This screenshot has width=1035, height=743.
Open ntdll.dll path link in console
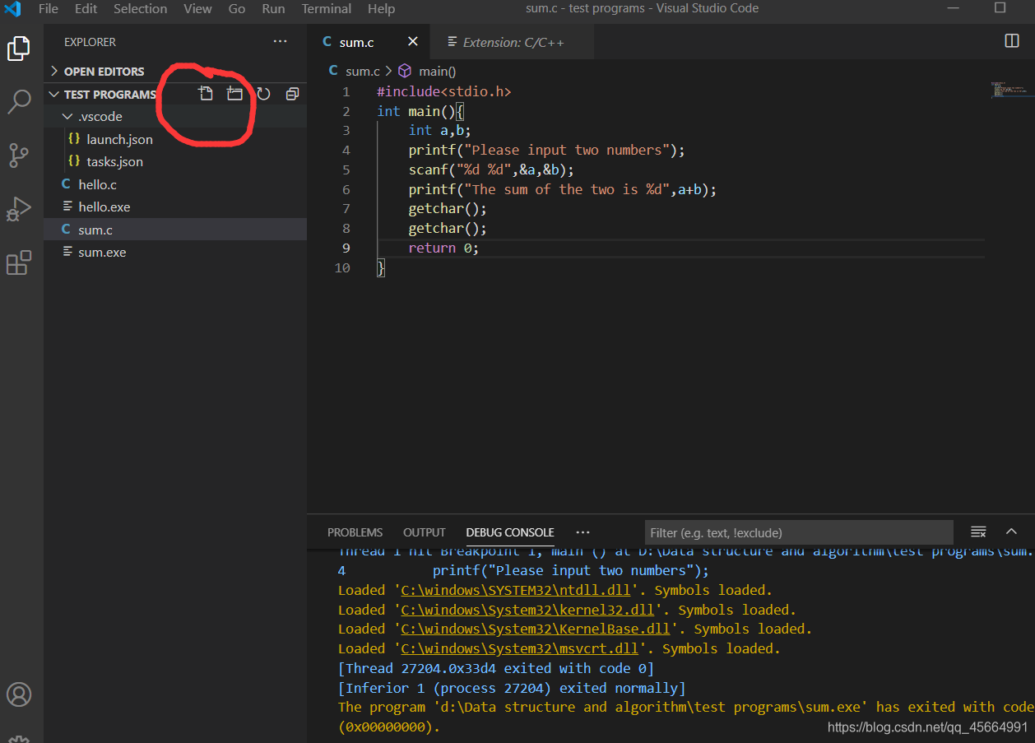click(x=517, y=590)
